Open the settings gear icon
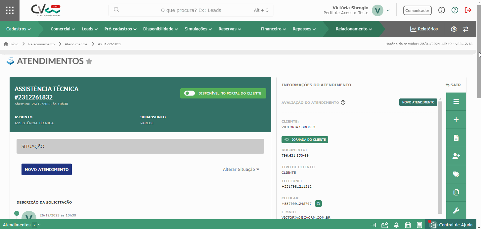The image size is (481, 229). 454,29
